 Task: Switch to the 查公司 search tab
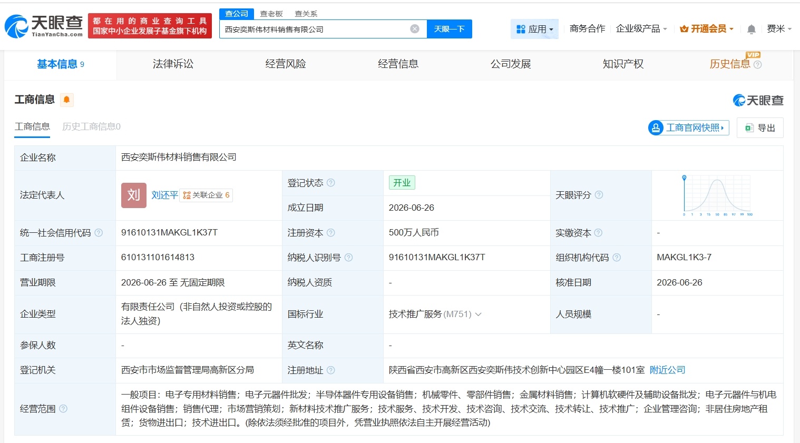coord(237,14)
